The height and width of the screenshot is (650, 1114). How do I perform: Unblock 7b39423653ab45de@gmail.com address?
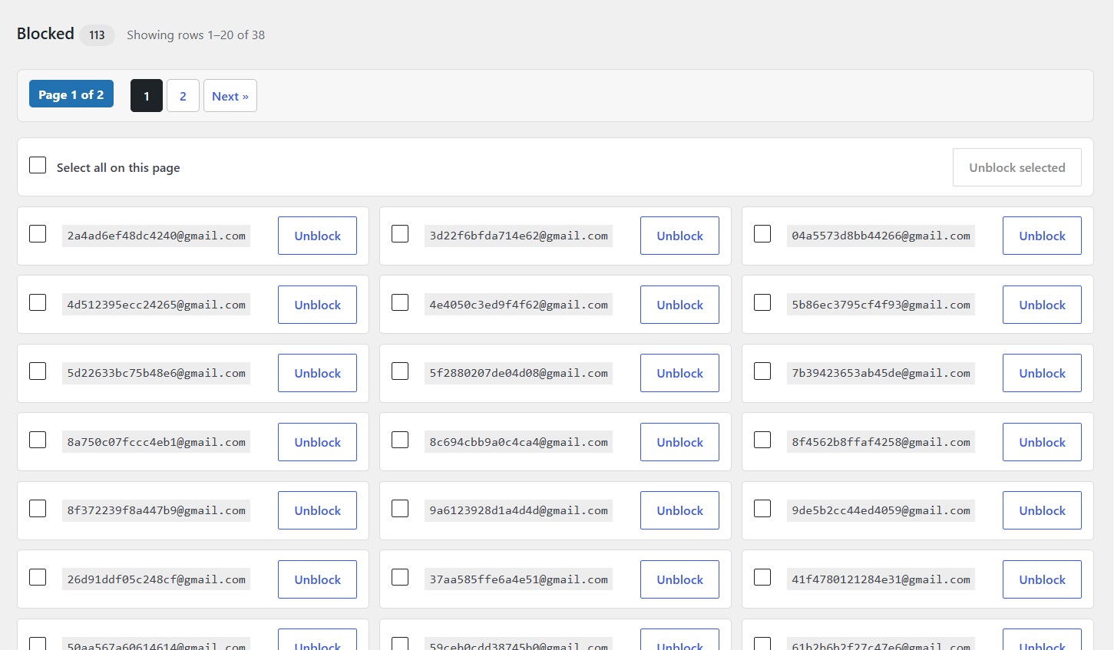tap(1042, 373)
